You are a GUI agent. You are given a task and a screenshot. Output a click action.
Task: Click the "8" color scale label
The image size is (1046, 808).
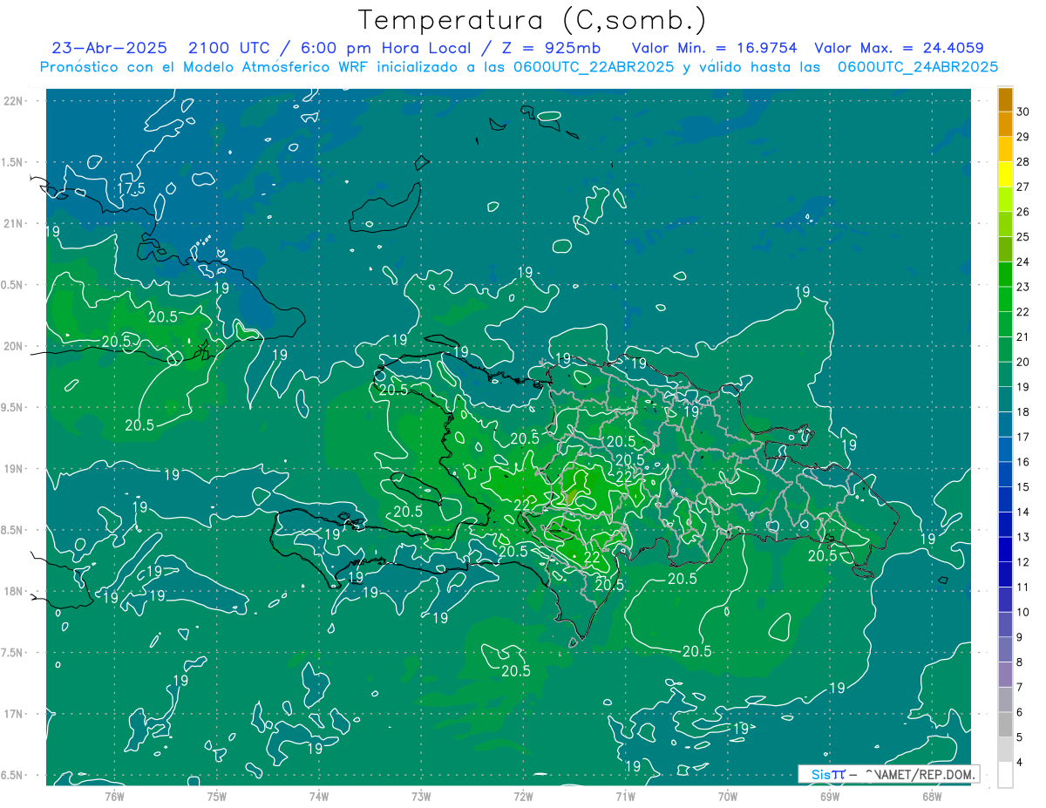[1020, 662]
